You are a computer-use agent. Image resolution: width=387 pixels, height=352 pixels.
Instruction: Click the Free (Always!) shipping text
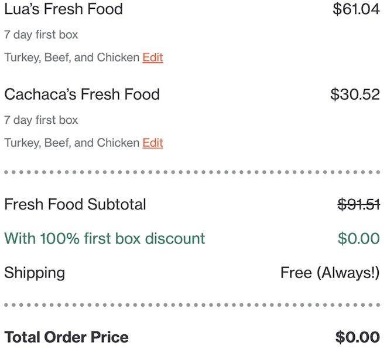coord(330,273)
